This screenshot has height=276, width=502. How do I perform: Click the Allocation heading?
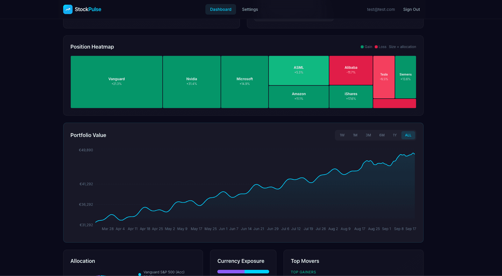pos(83,261)
